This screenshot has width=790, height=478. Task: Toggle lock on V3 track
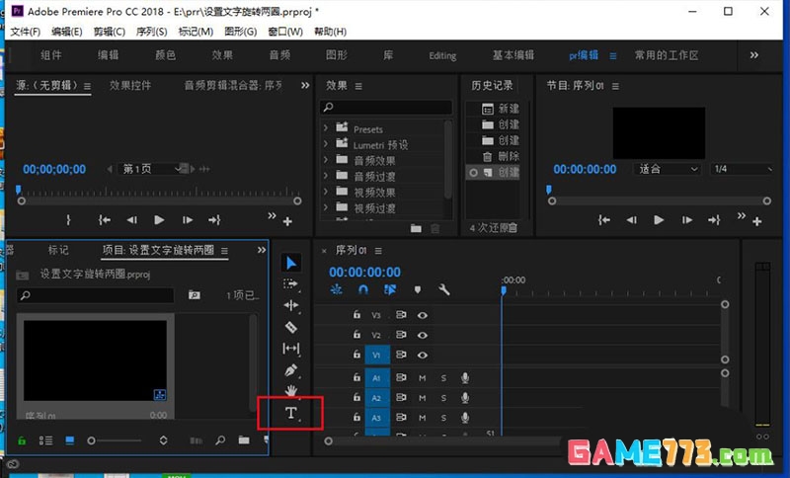coord(356,315)
